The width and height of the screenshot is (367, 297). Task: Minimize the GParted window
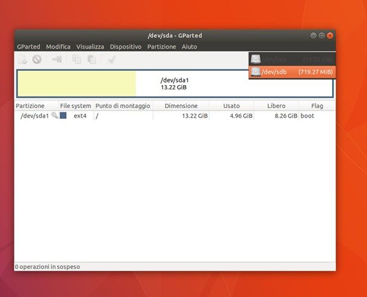[313, 35]
